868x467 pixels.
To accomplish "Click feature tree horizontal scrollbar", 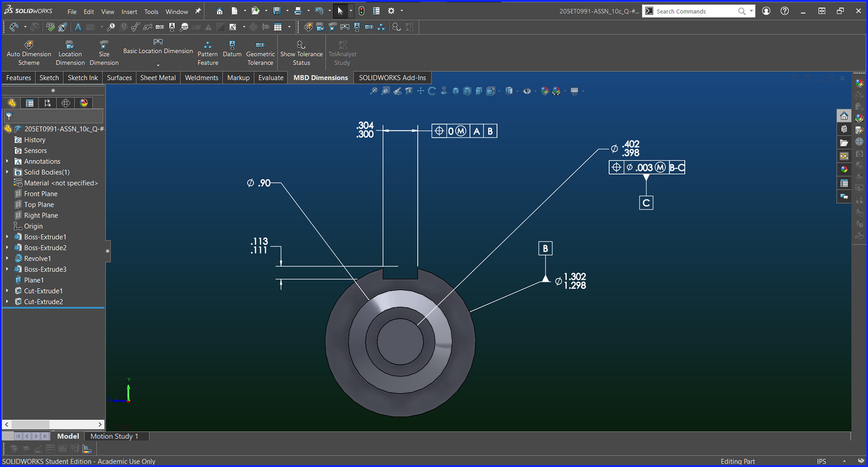I will pyautogui.click(x=53, y=425).
